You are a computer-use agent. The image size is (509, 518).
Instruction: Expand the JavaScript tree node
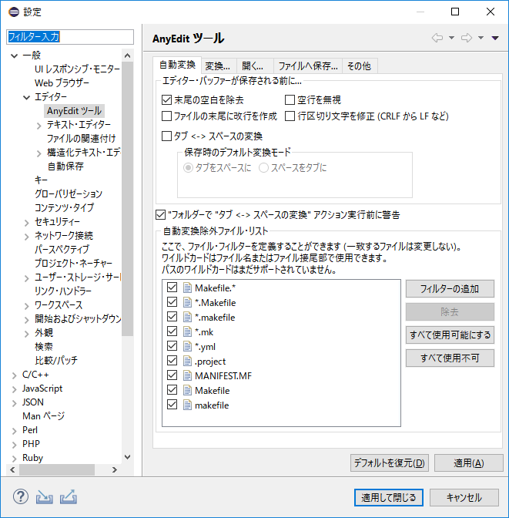14,389
